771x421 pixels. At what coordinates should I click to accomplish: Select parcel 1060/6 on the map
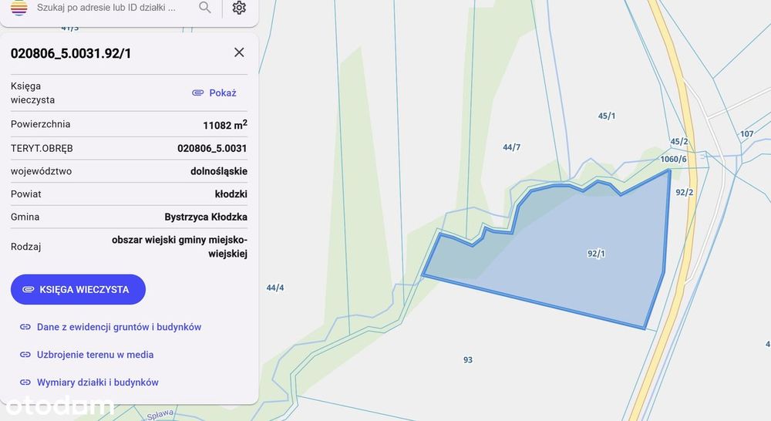pyautogui.click(x=673, y=160)
